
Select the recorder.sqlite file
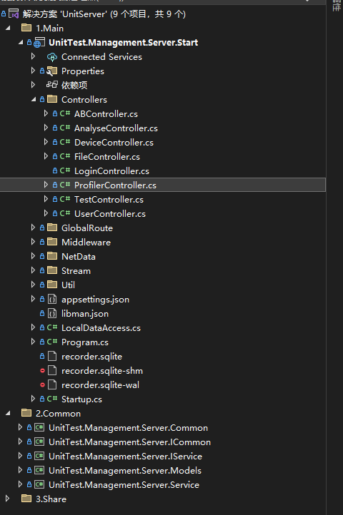pos(91,357)
